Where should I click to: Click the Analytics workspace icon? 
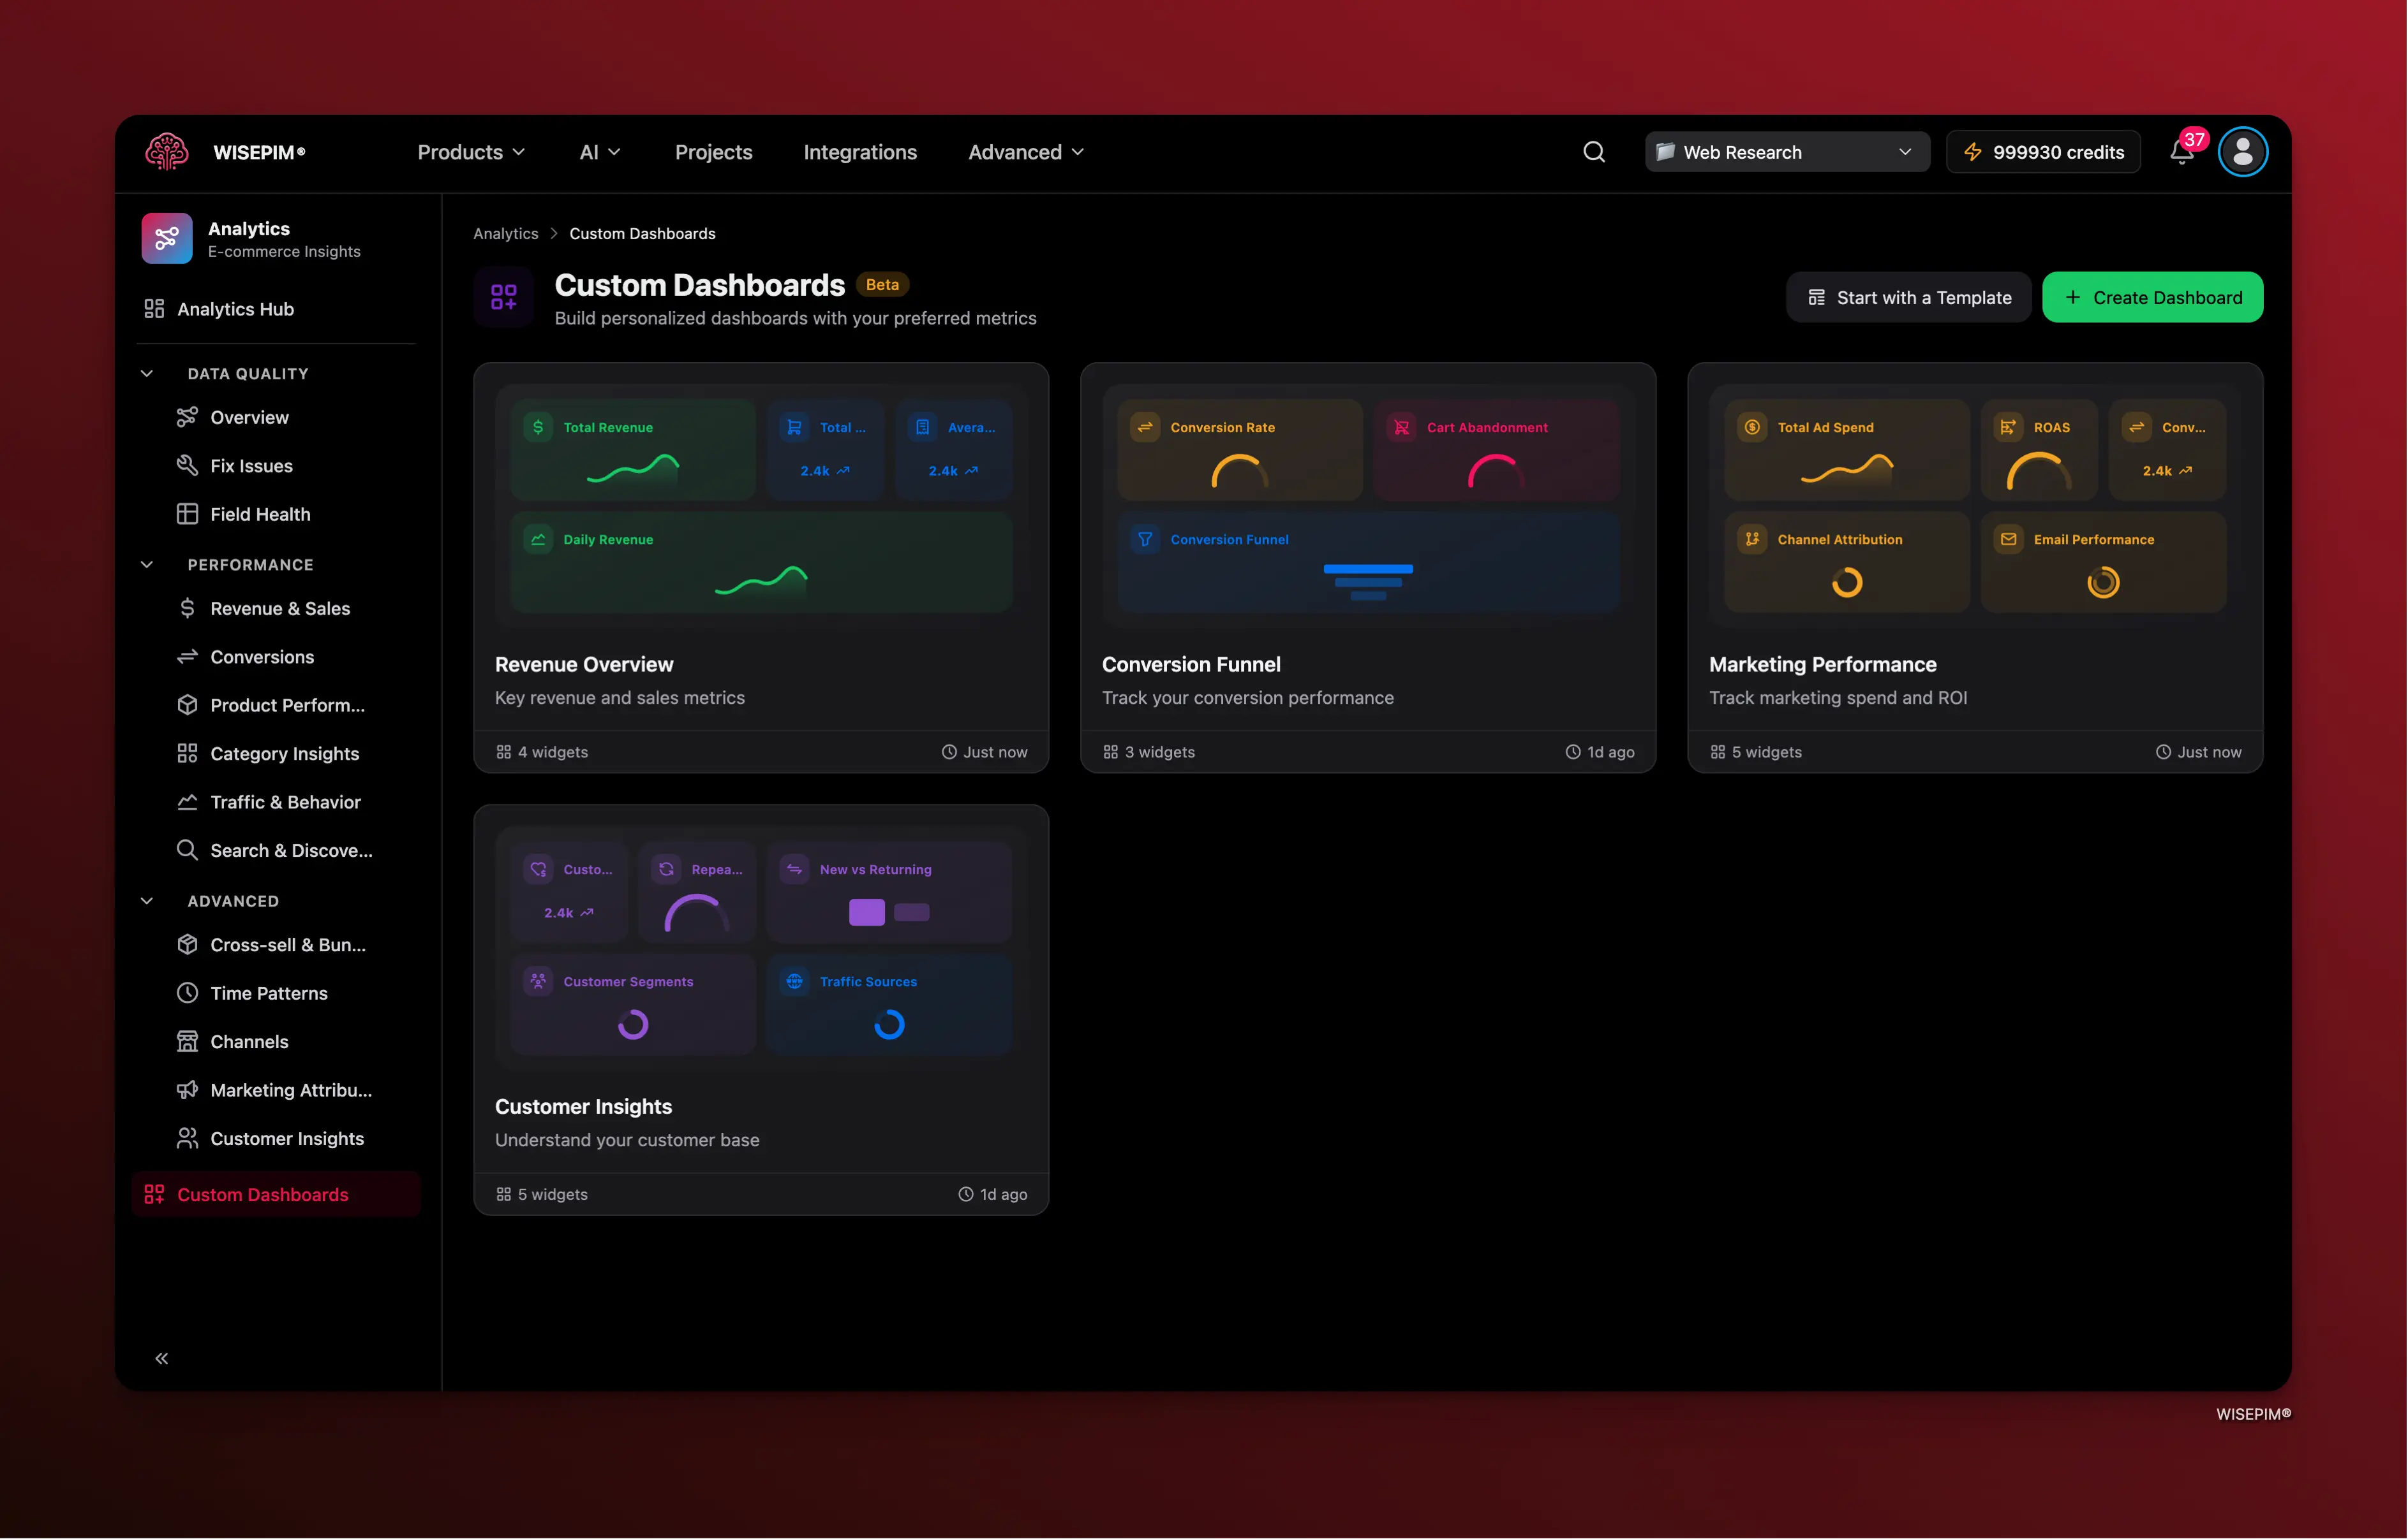166,238
